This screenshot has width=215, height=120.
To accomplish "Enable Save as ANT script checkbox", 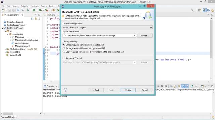I will 64,58.
